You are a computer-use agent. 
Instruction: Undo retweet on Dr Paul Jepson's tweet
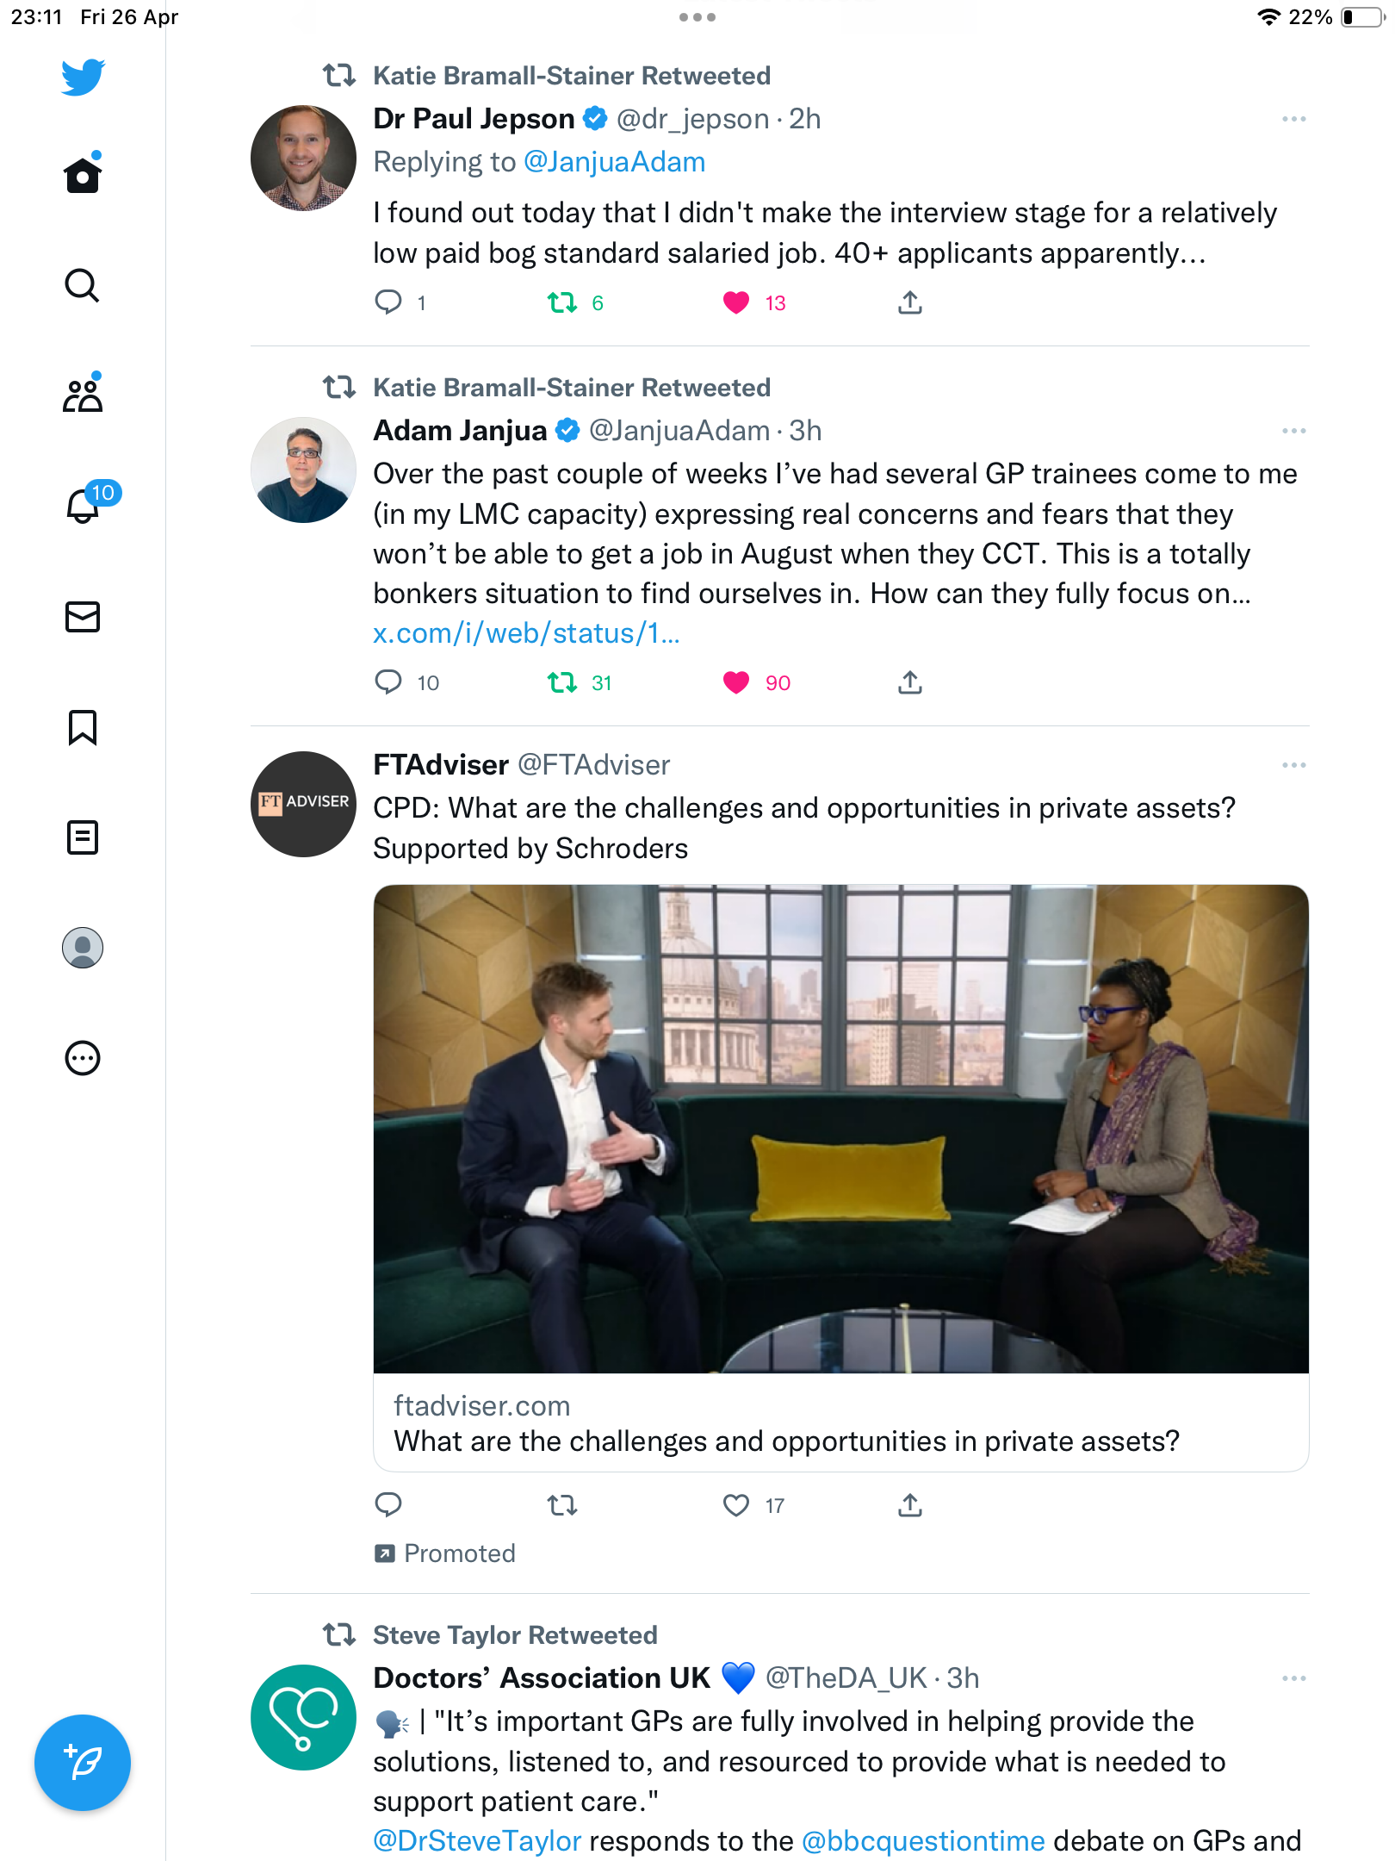[x=562, y=302]
